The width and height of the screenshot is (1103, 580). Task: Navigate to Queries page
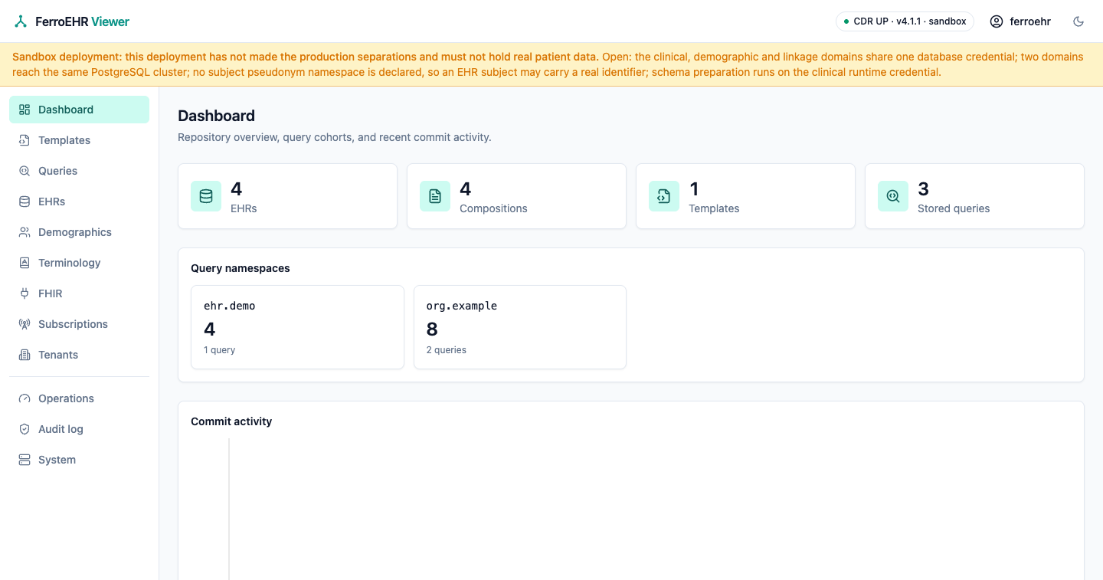coord(79,171)
